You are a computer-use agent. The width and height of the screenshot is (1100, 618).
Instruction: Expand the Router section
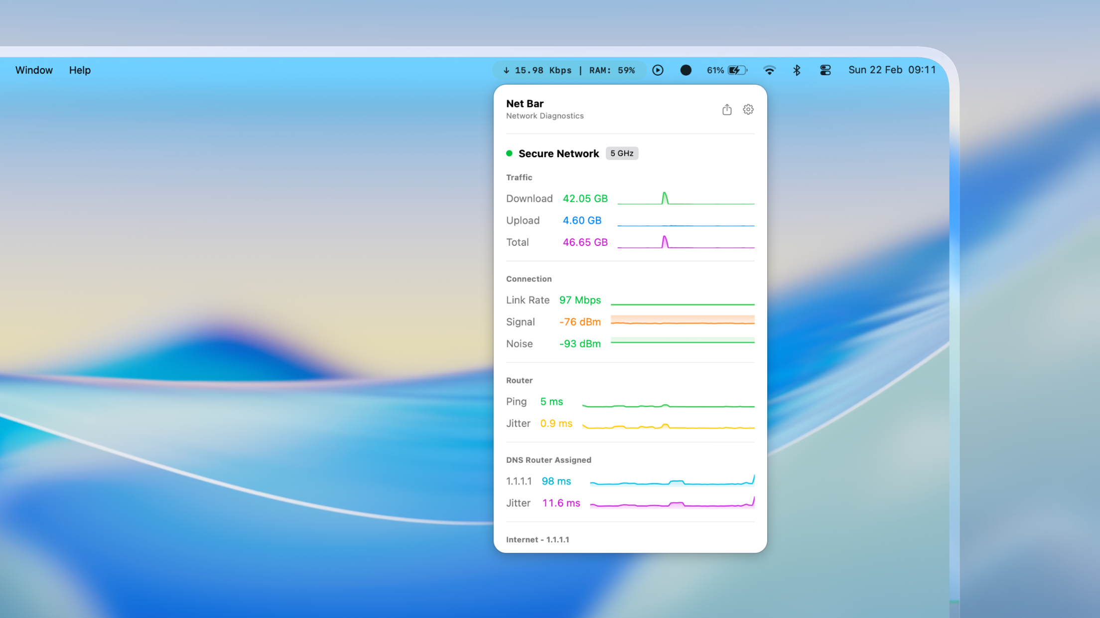519,380
